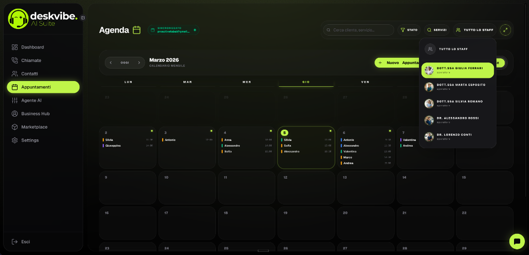The width and height of the screenshot is (529, 255).
Task: Open Settings in the sidebar
Action: pyautogui.click(x=43, y=140)
